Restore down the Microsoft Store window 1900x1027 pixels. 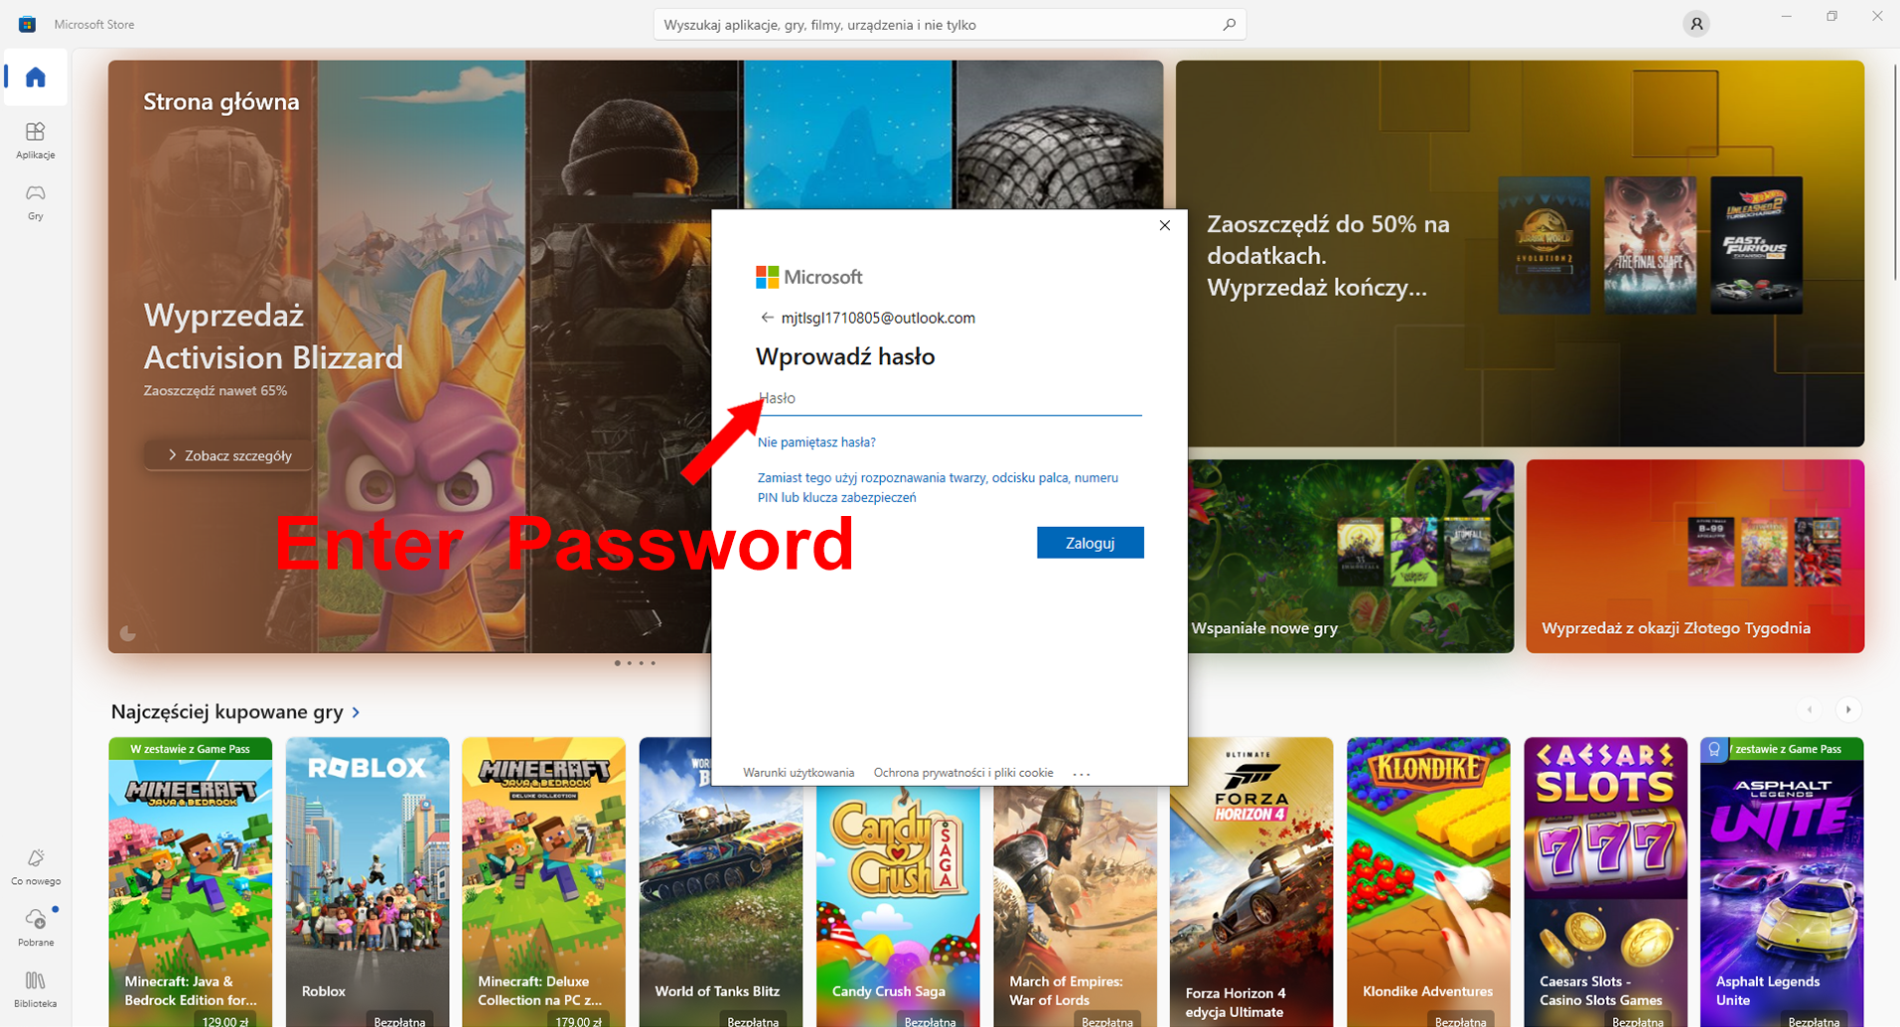click(1832, 16)
